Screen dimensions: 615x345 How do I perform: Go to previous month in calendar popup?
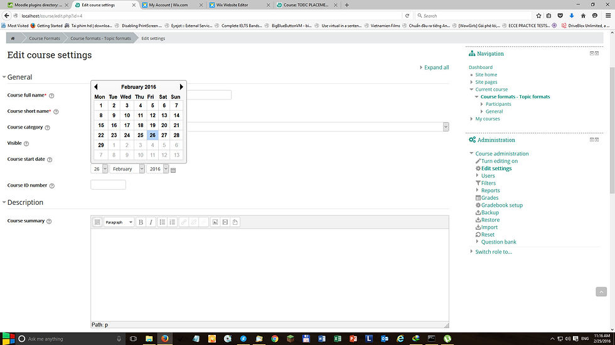pyautogui.click(x=96, y=87)
